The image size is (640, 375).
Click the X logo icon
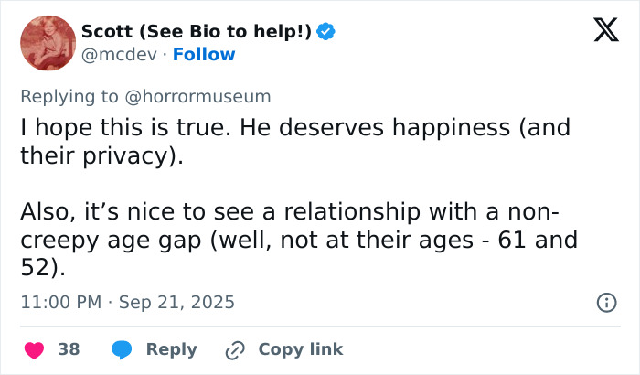[600, 31]
